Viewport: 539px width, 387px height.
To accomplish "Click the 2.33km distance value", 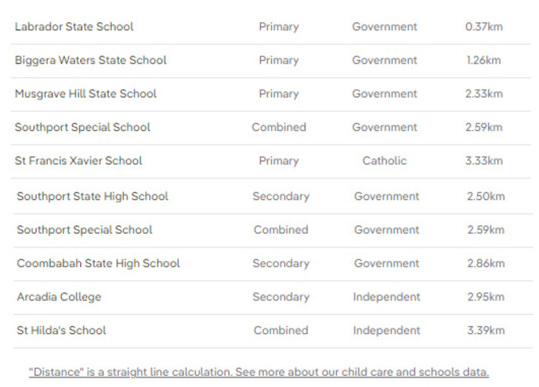I will point(484,94).
